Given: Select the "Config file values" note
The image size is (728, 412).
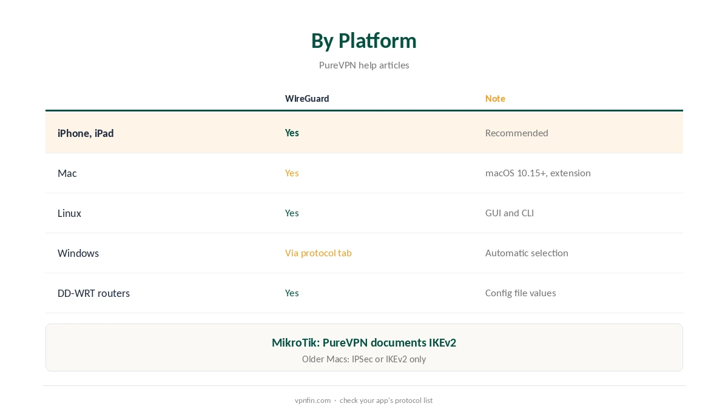Looking at the screenshot, I should [521, 293].
